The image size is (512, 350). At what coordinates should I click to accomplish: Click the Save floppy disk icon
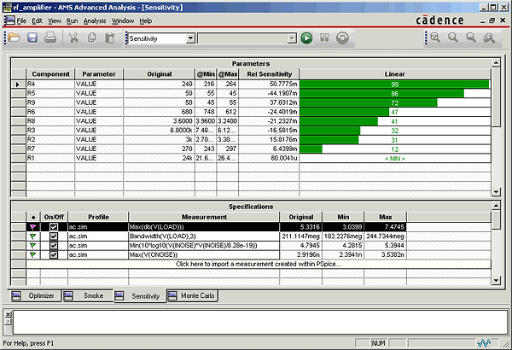(x=32, y=38)
